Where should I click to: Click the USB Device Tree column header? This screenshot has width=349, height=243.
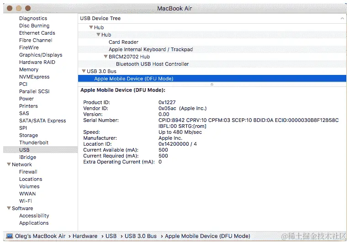(212, 18)
